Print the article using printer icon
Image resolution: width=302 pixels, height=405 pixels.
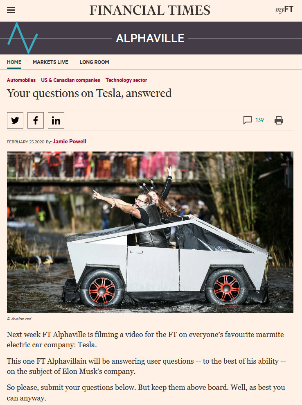click(279, 120)
